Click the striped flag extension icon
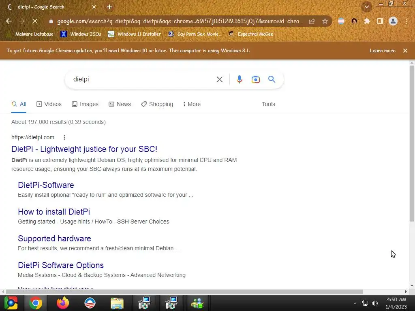The width and height of the screenshot is (415, 311). click(341, 21)
